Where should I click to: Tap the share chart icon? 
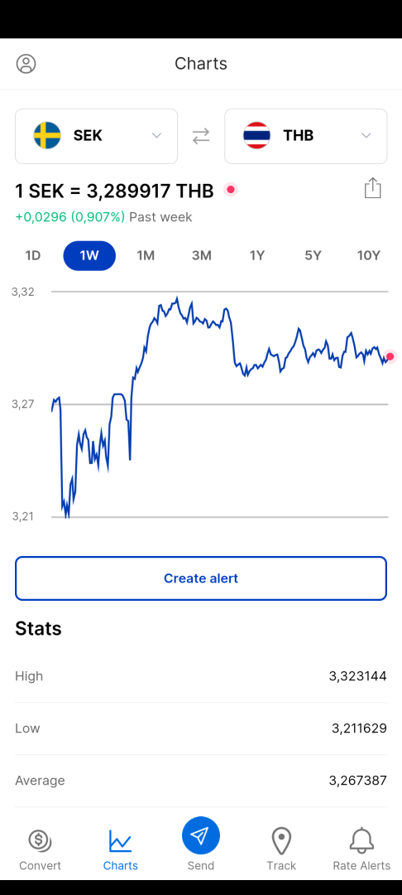(372, 188)
